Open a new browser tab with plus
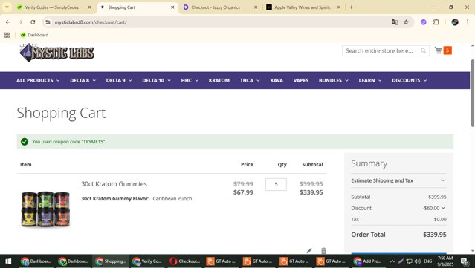 tap(352, 7)
